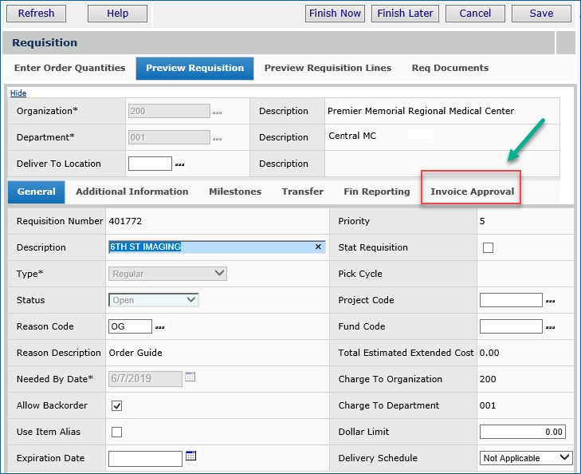Open Fund Code lookup dots

(550, 327)
